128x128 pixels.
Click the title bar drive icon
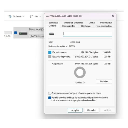(x=47, y=16)
